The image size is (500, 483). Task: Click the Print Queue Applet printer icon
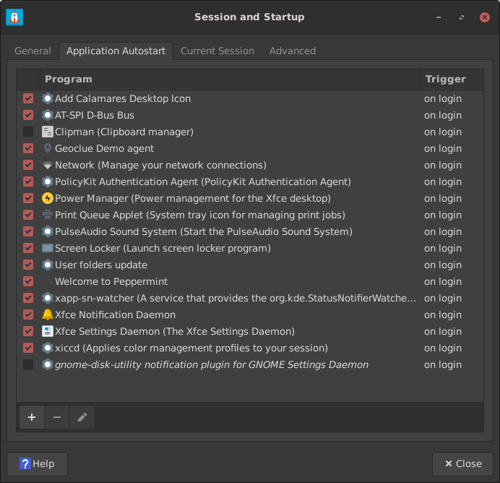(x=48, y=215)
